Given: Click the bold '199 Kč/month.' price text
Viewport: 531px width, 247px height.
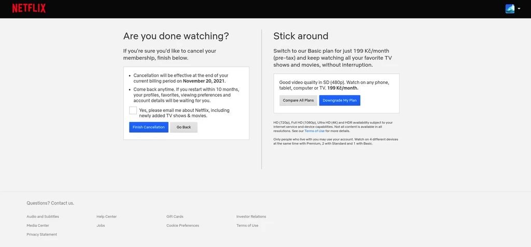Looking at the screenshot, I should (x=343, y=88).
